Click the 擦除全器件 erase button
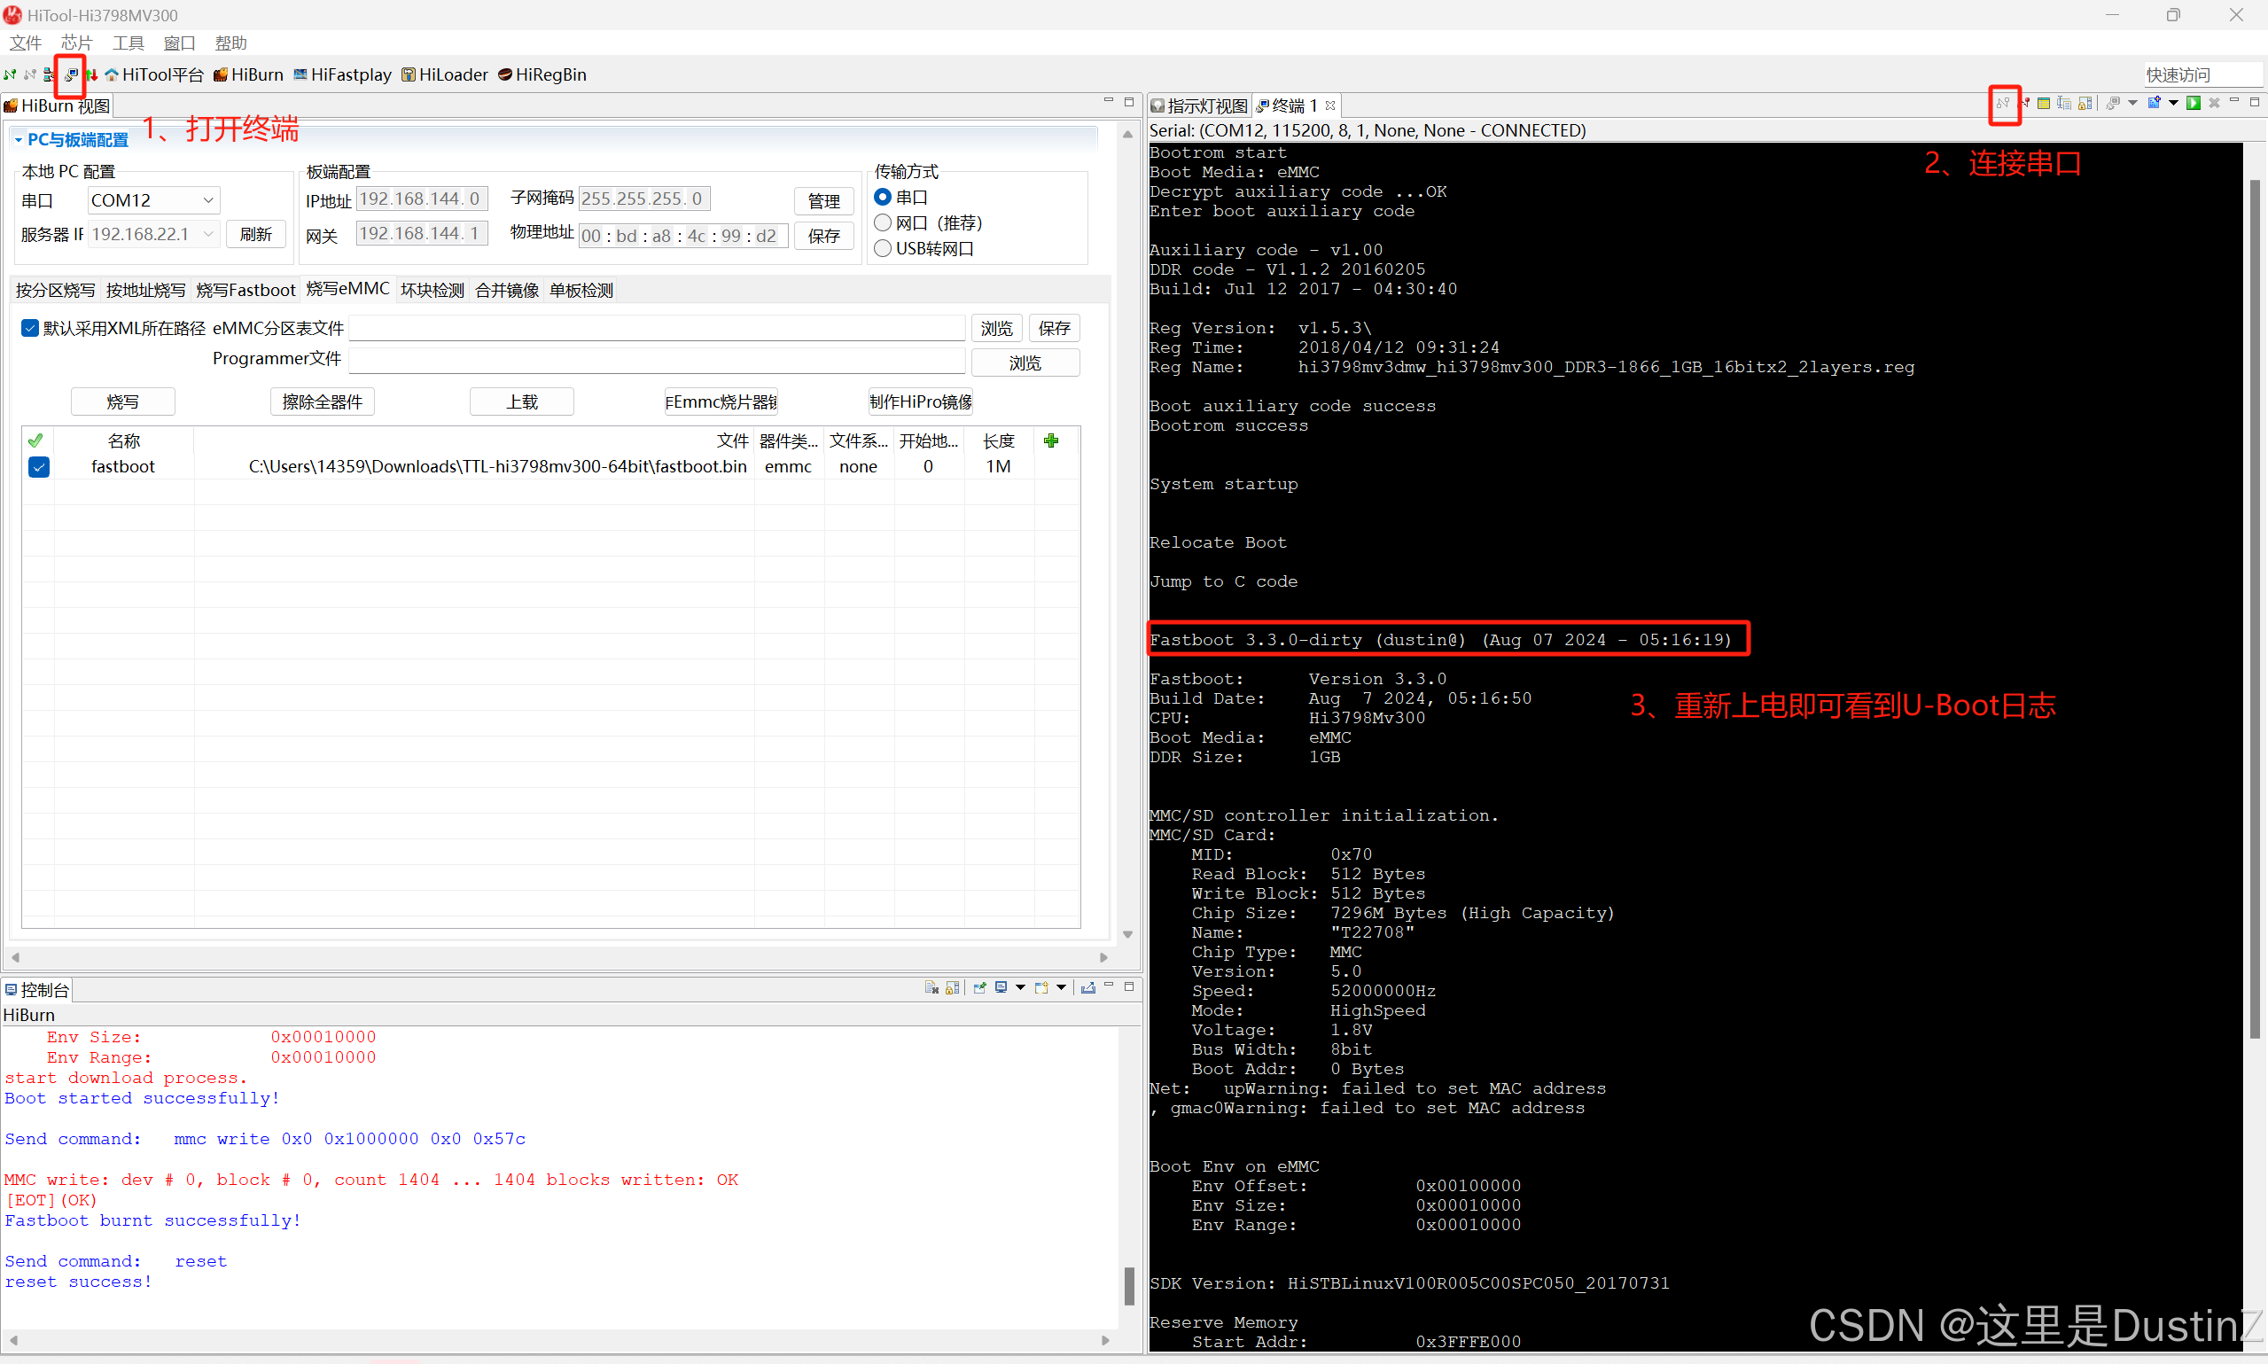2268x1364 pixels. tap(322, 401)
